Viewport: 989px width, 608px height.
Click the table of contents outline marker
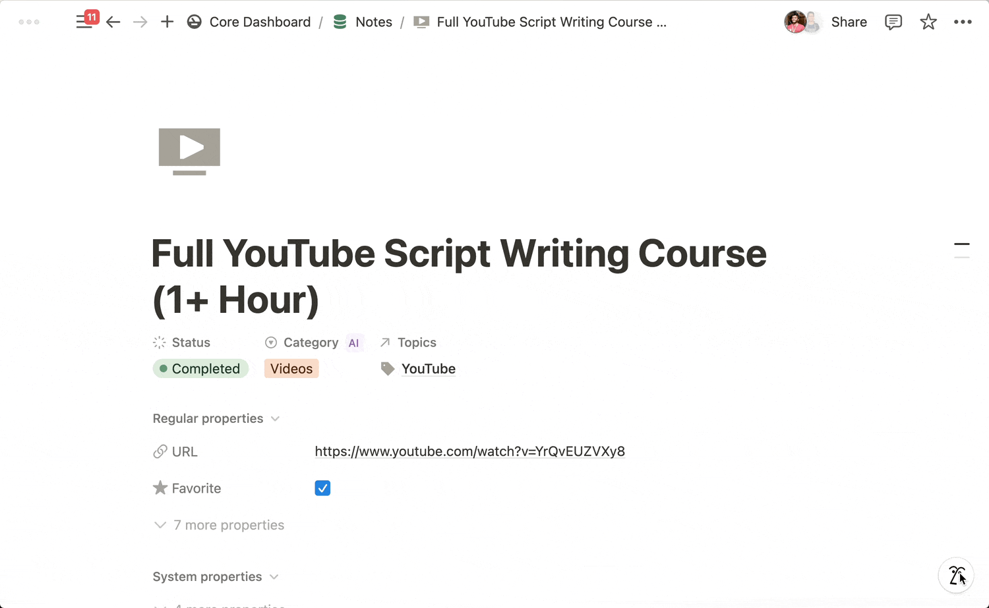tap(962, 250)
